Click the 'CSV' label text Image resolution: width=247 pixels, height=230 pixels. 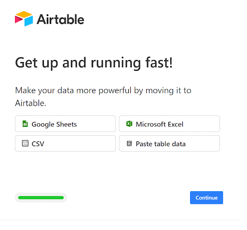[x=38, y=144]
